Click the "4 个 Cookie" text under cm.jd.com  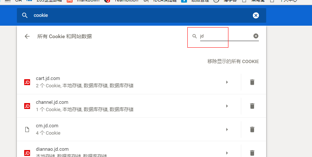point(48,133)
